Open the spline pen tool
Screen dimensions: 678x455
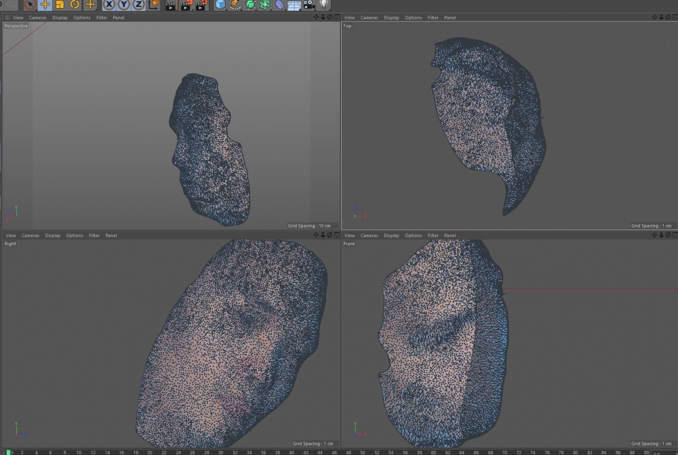235,5
